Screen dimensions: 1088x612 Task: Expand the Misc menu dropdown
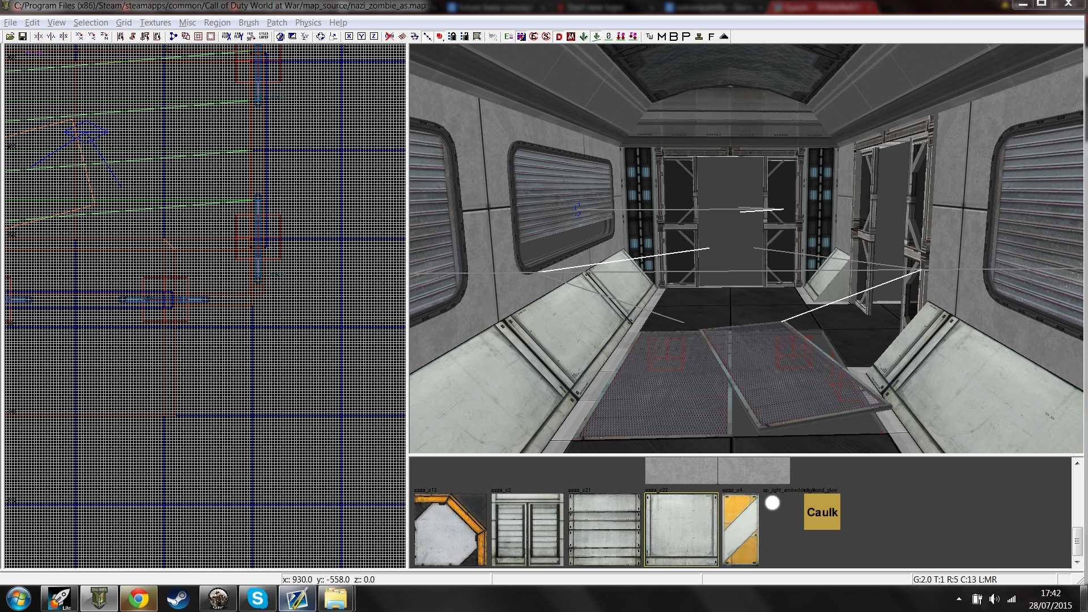tap(187, 23)
